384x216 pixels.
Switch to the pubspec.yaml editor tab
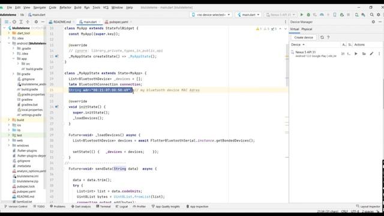(119, 22)
